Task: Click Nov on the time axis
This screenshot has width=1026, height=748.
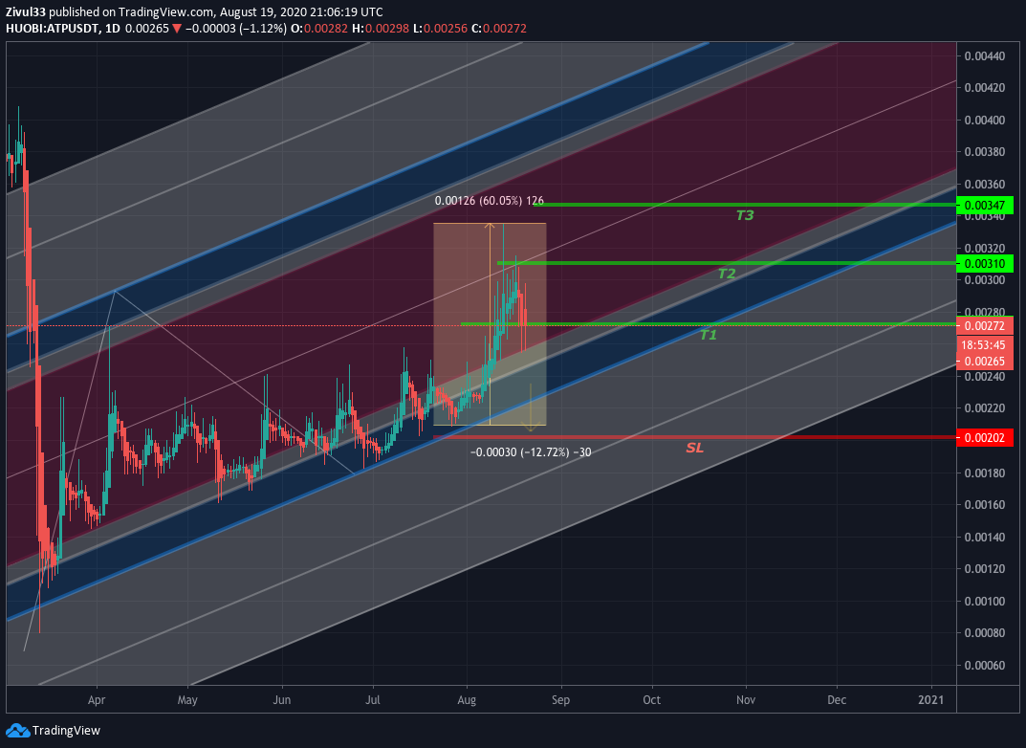Action: click(x=746, y=699)
